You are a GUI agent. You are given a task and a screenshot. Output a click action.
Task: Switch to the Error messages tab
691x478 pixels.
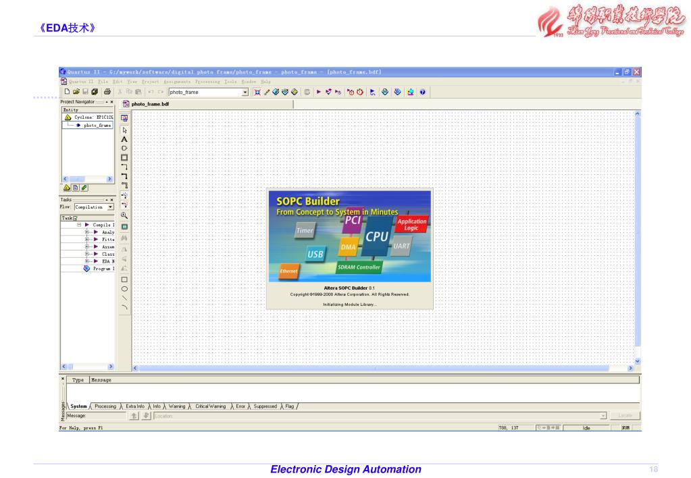pyautogui.click(x=240, y=406)
